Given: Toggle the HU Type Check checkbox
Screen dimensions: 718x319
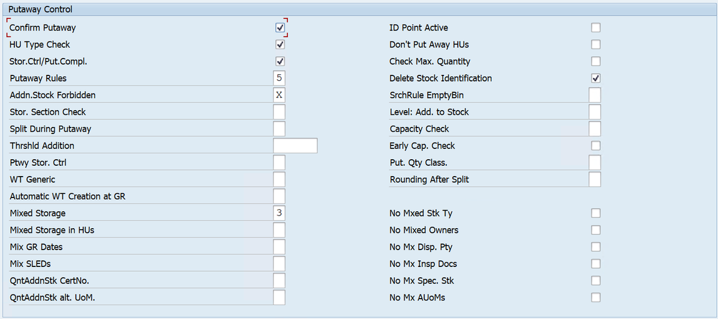Looking at the screenshot, I should [279, 44].
